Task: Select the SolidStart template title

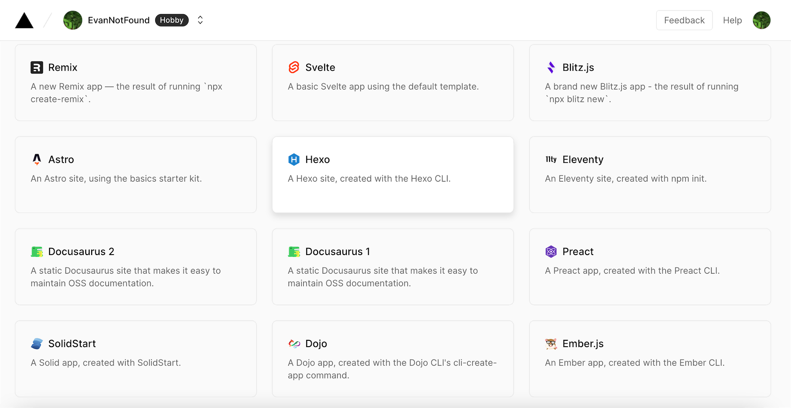Action: 72,343
